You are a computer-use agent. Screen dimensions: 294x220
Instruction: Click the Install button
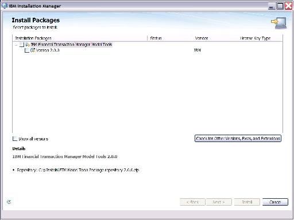pyautogui.click(x=247, y=202)
